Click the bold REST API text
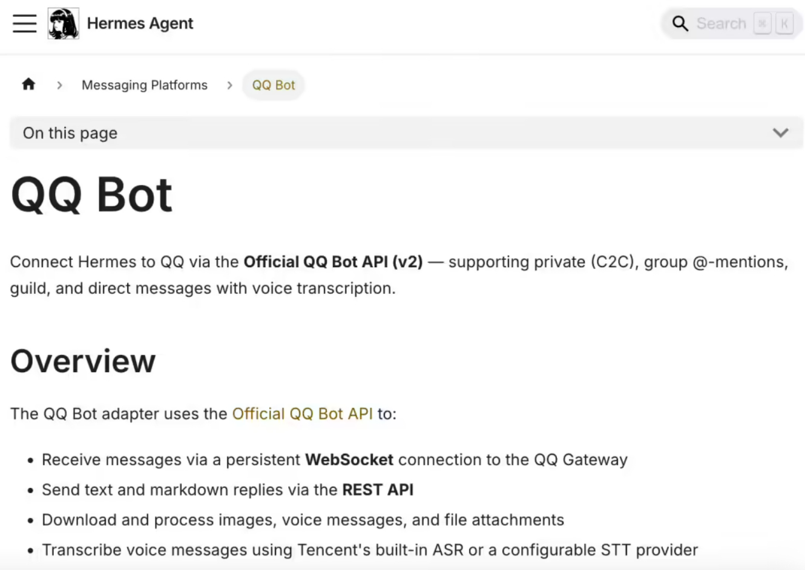Image resolution: width=805 pixels, height=570 pixels. coord(378,490)
